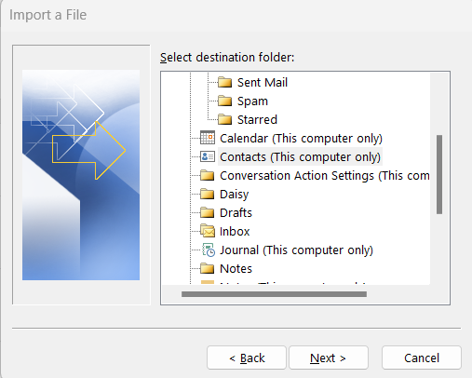Select the Inbox folder label
Screen dimensions: 472x378
click(x=235, y=232)
